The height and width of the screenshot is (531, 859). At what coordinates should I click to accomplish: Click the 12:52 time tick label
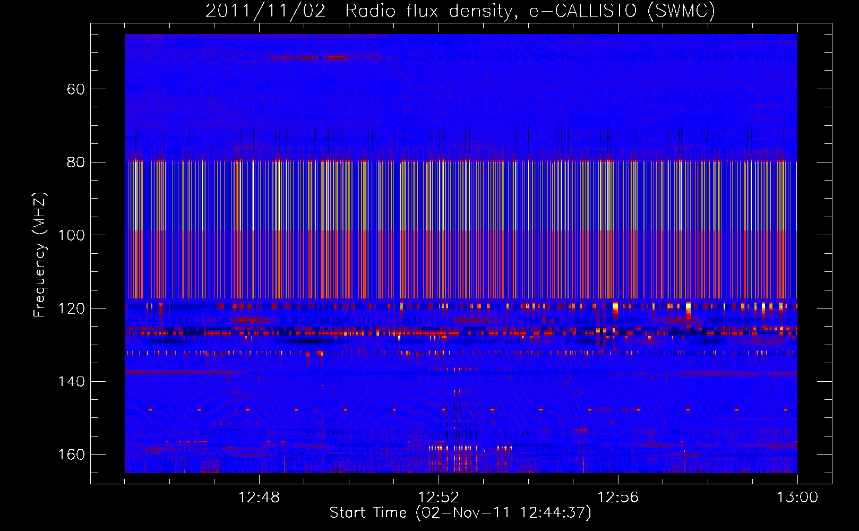(439, 498)
